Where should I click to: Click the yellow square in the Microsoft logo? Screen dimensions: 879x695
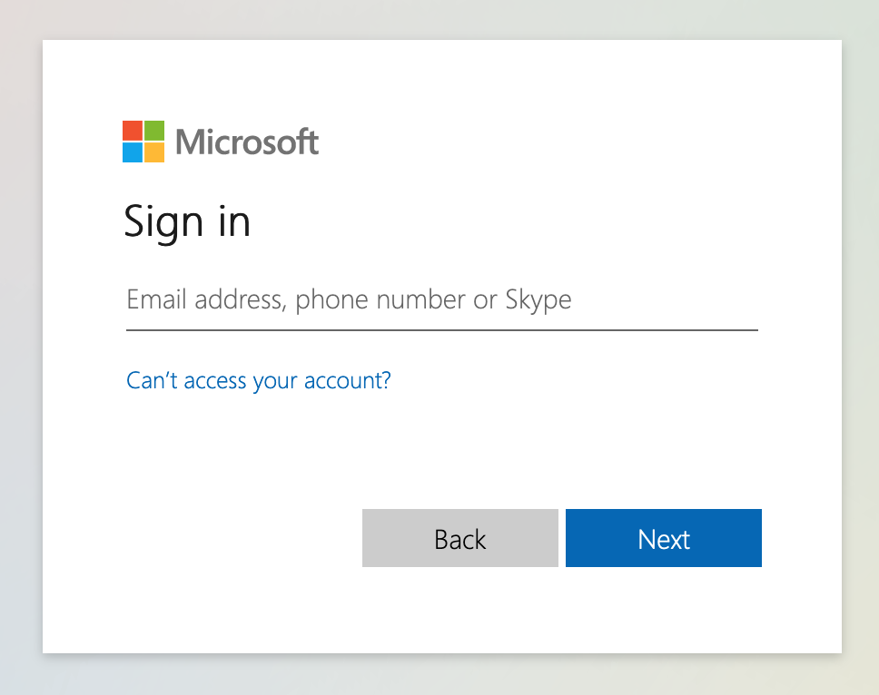click(x=154, y=152)
